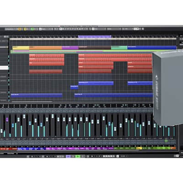This screenshot has height=183, width=183.
Task: Select the highlighted arrow tool in the toolbar
Action: (60, 29)
